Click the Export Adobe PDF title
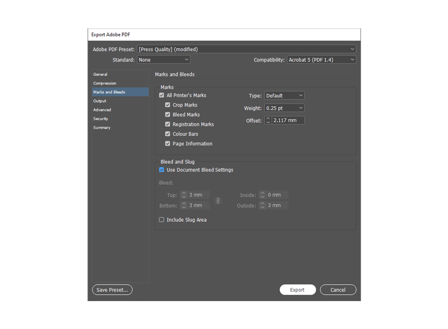Viewport: 448px width, 329px height. point(111,35)
